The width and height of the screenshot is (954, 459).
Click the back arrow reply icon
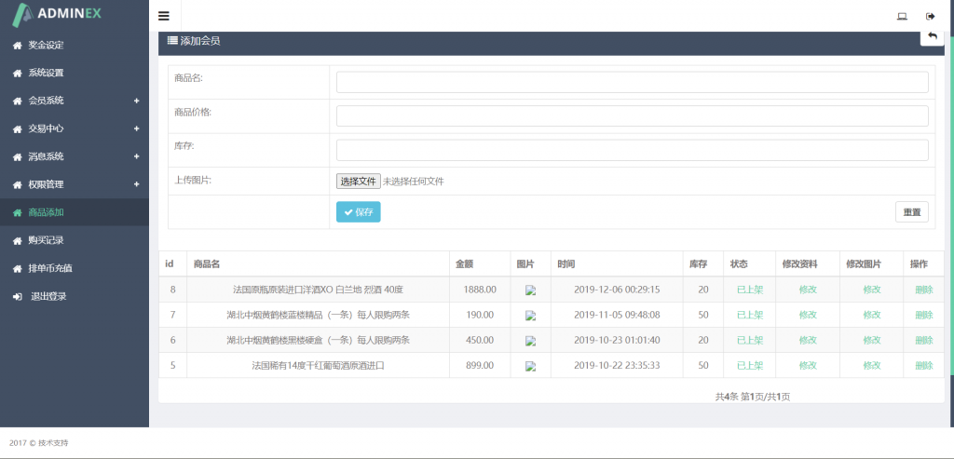[933, 35]
